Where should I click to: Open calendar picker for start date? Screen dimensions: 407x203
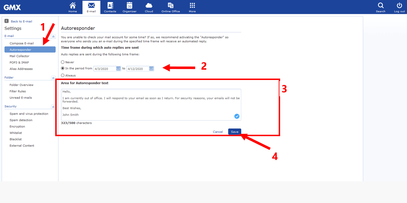coord(118,69)
